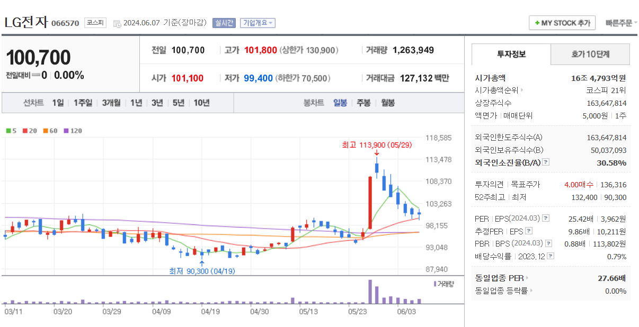Click the help icon beside 외국인소진율(B/A)
The width and height of the screenshot is (639, 327).
point(546,163)
